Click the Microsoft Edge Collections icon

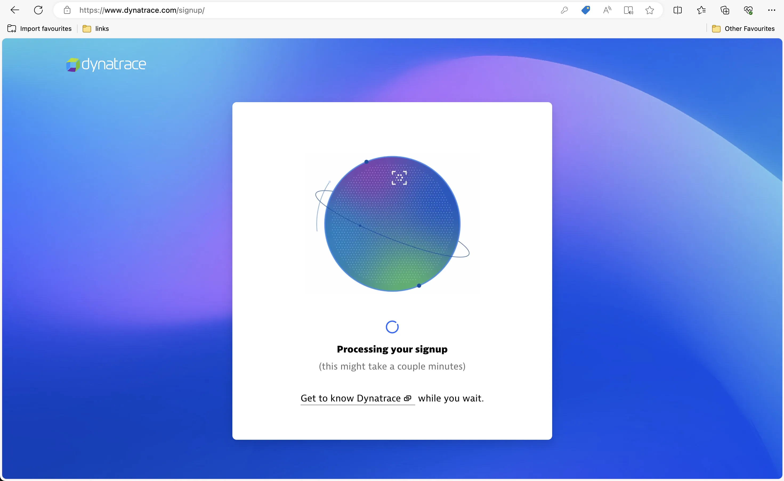pyautogui.click(x=725, y=10)
